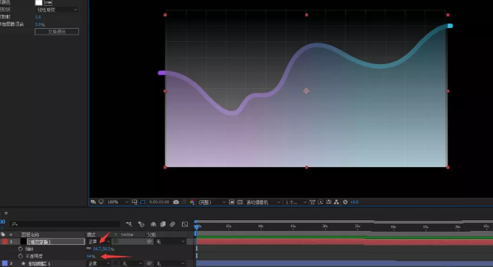The image size is (493, 267).
Task: Click the always preview this view icon
Action: 93,202
